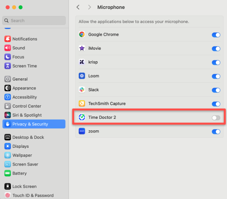
Task: Enable microphone access for Time Doctor 2
Action: pyautogui.click(x=216, y=118)
